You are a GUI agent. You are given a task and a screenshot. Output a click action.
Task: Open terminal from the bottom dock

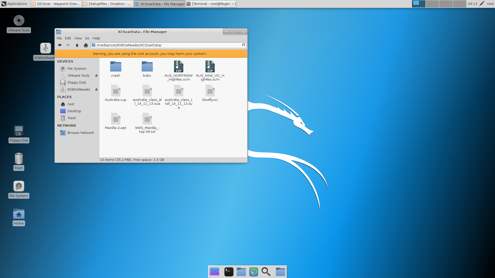(229, 272)
